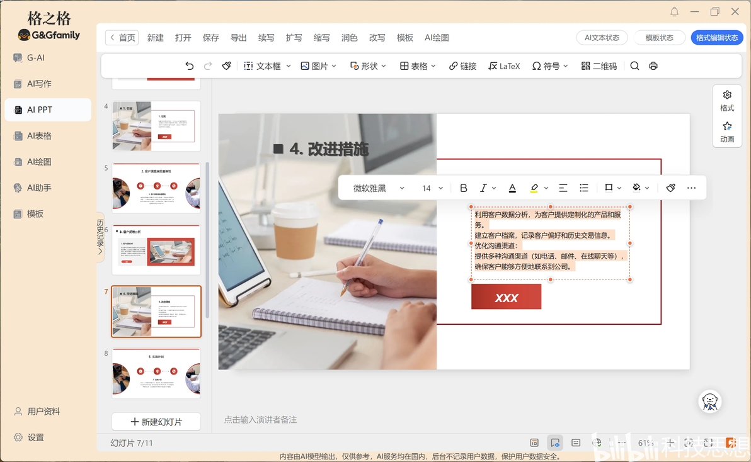The height and width of the screenshot is (462, 751).
Task: Open more options ellipsis in floating toolbar
Action: 691,188
